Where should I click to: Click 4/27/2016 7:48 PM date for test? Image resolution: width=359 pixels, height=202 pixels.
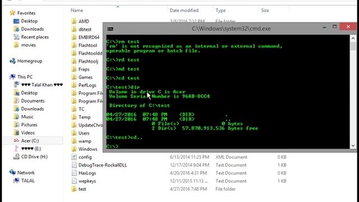coord(188,189)
